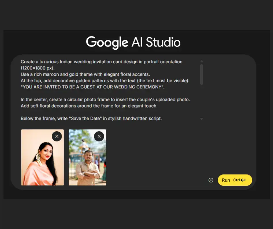Click the Google AI Studio logo

[x=133, y=42]
